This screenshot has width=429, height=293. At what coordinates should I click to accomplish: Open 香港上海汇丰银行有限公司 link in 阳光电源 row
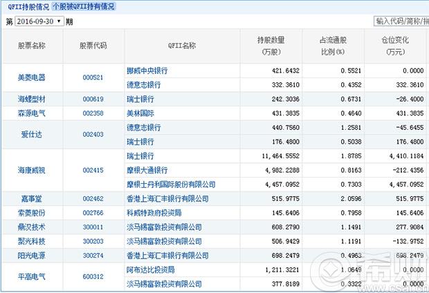[x=167, y=256]
